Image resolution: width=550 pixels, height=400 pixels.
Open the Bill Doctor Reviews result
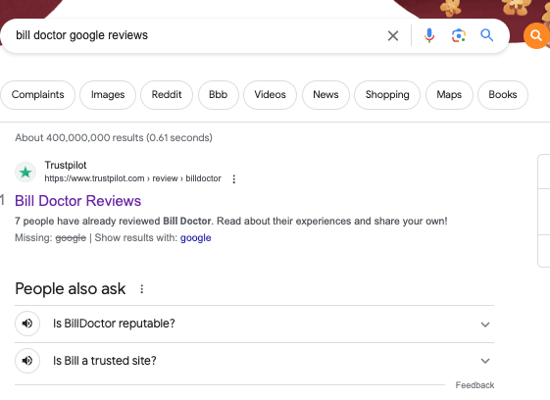77,201
